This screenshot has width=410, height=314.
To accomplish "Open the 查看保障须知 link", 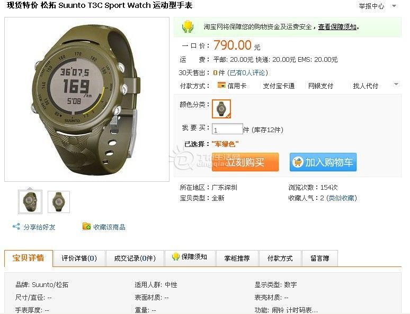I will point(337,26).
